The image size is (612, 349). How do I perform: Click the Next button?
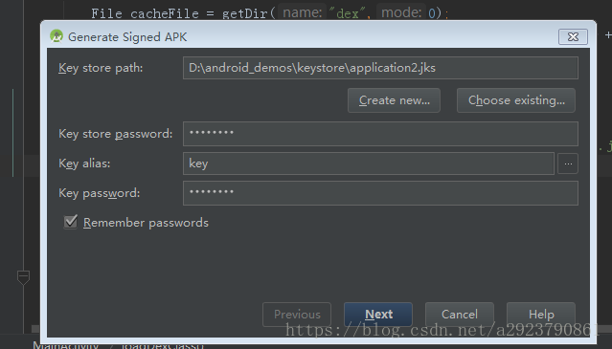click(377, 315)
